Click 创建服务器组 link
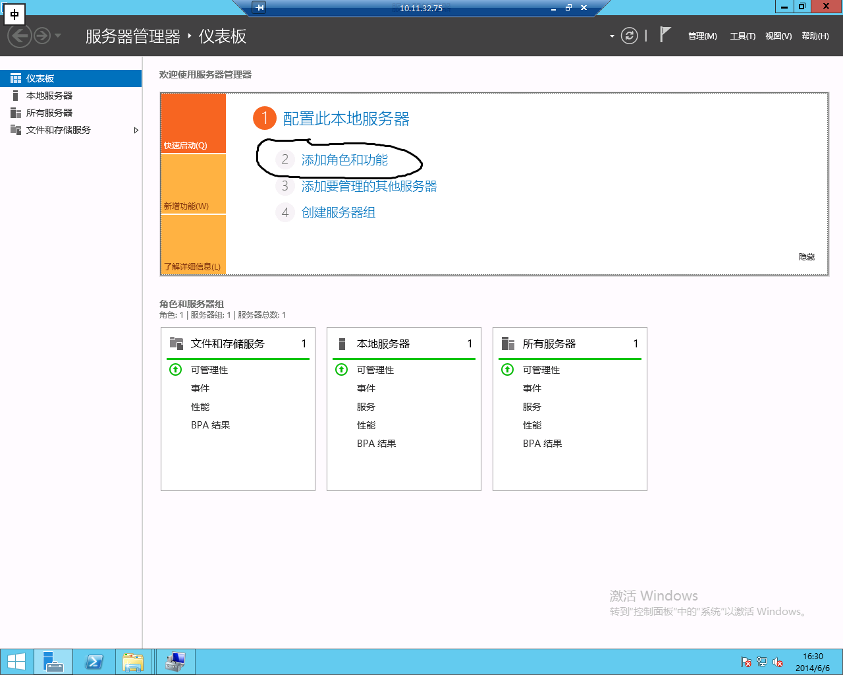This screenshot has height=675, width=843. click(x=339, y=213)
